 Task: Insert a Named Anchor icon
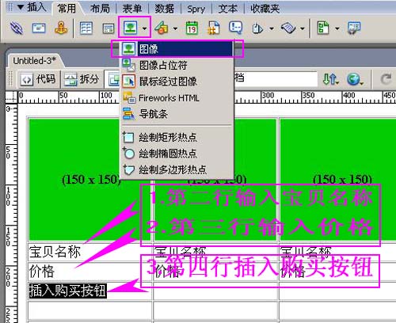point(61,28)
